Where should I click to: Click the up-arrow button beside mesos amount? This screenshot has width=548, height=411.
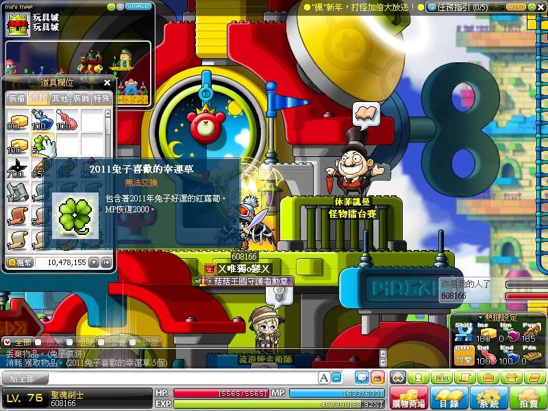pyautogui.click(x=94, y=262)
